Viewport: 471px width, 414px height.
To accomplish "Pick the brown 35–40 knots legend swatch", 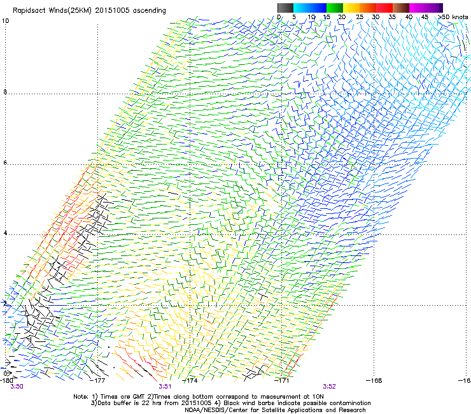I will pyautogui.click(x=401, y=8).
